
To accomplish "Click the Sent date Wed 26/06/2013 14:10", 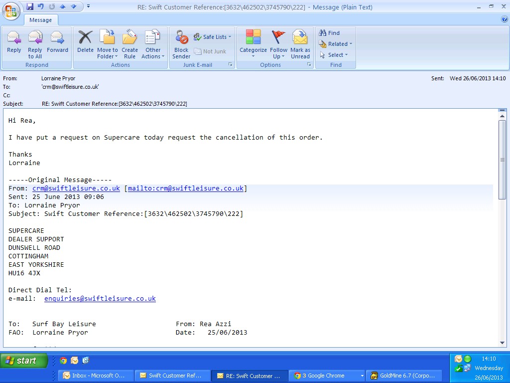I will pyautogui.click(x=478, y=78).
